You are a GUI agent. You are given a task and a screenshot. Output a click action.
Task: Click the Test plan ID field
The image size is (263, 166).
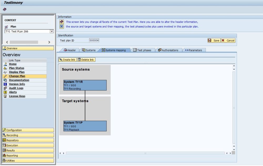coord(94,40)
